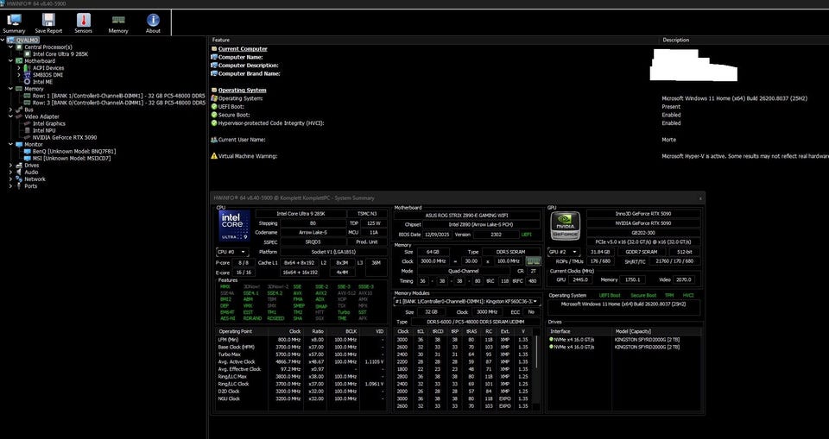Select Intel NPU in tree
Image resolution: width=829 pixels, height=439 pixels.
click(x=44, y=130)
